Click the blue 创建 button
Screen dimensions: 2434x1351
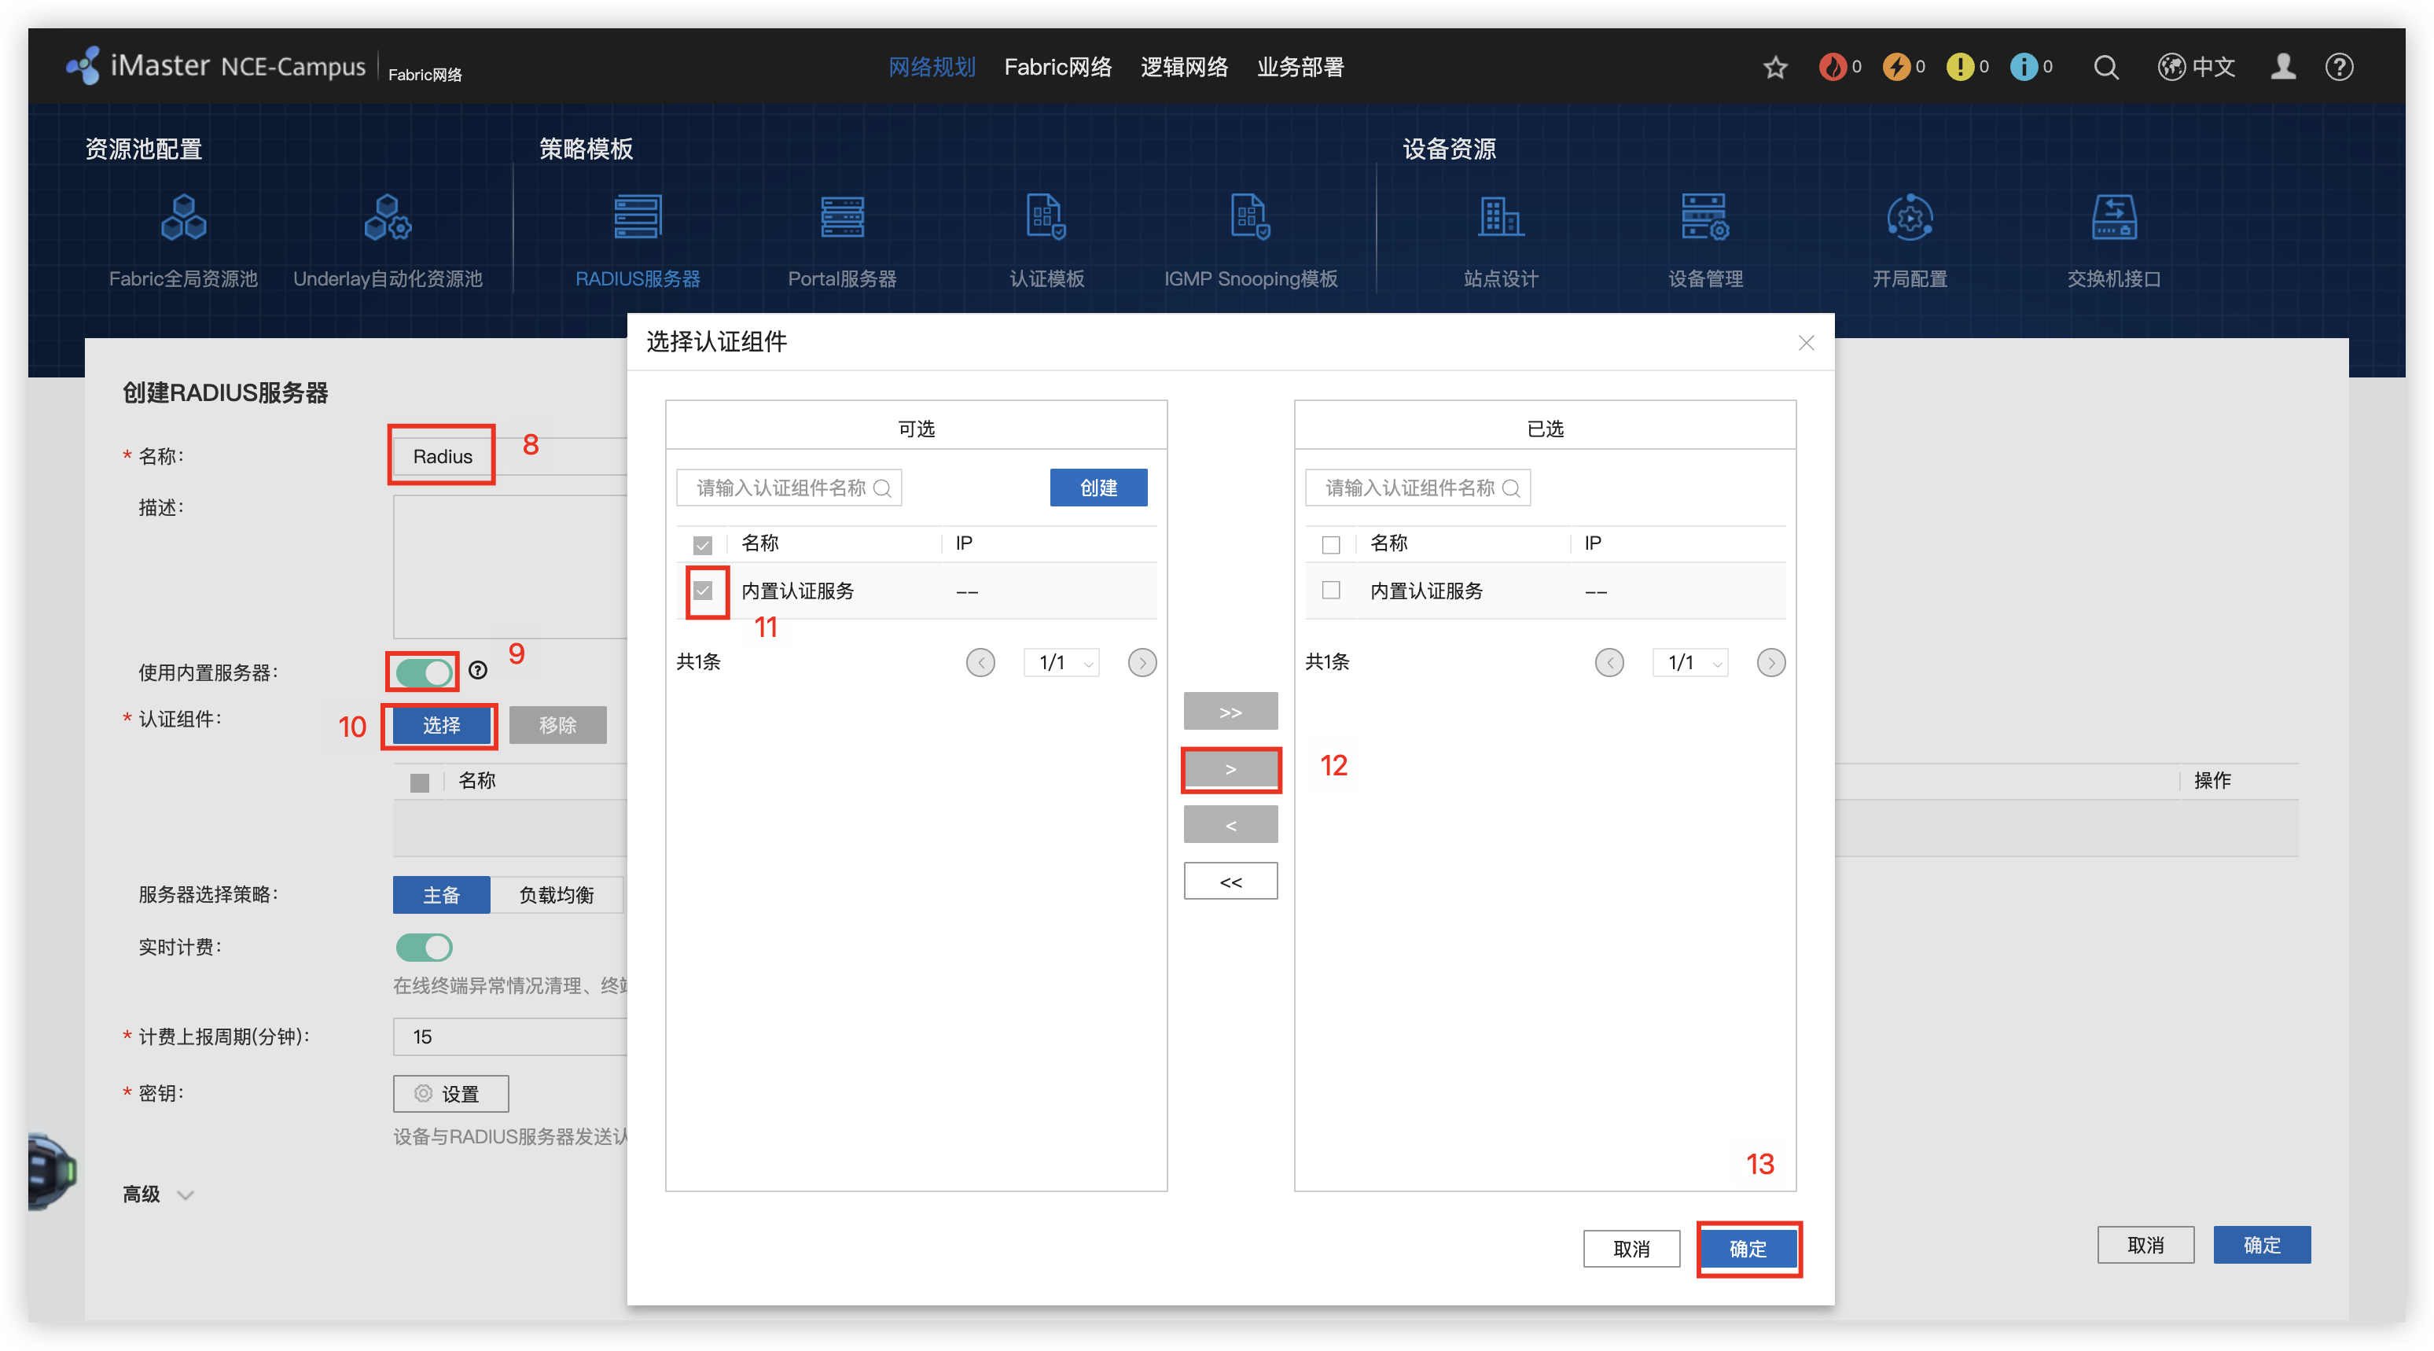point(1098,488)
